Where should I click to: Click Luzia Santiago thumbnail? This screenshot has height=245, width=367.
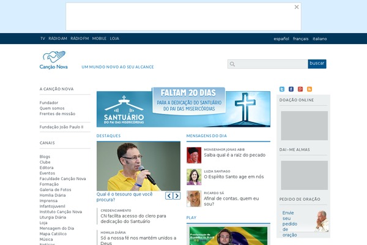[x=194, y=177]
